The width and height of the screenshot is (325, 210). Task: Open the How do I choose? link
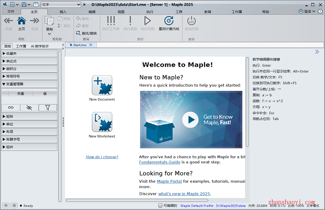coord(102,157)
